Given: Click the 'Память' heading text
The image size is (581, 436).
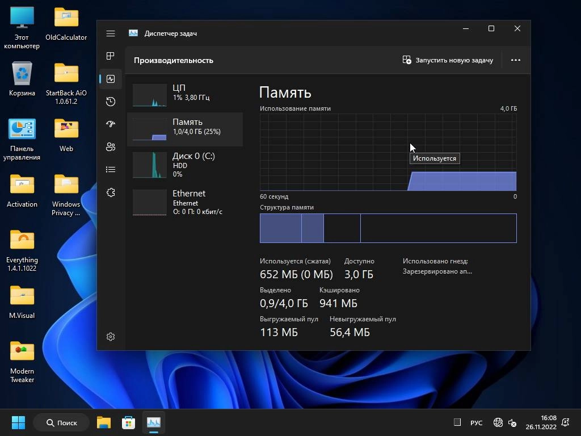Looking at the screenshot, I should point(285,93).
